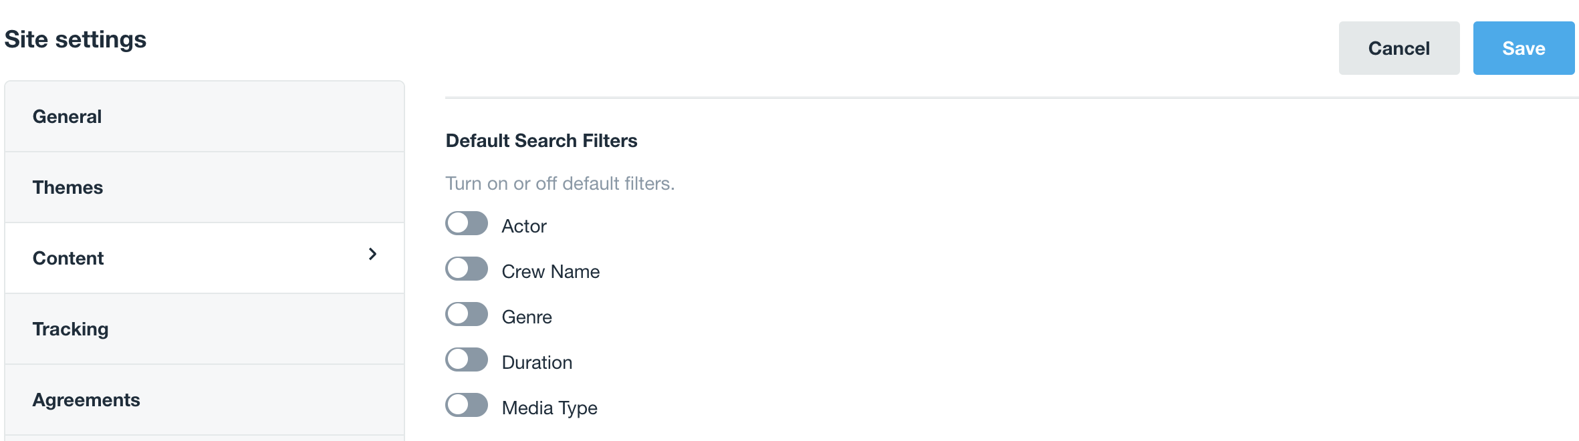
Task: Open the General settings tab
Action: click(68, 117)
